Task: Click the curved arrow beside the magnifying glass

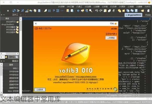Action: tap(97, 11)
